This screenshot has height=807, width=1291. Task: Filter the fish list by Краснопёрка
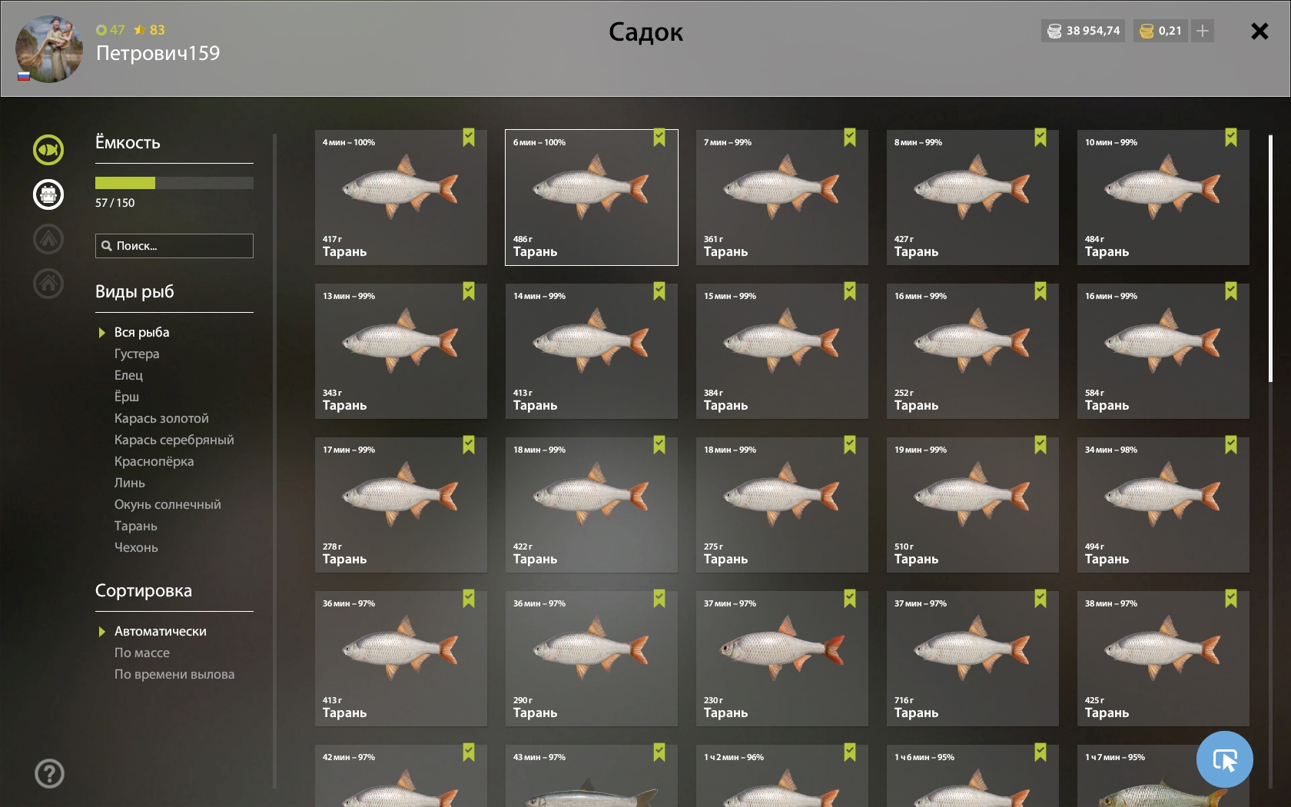pyautogui.click(x=154, y=461)
